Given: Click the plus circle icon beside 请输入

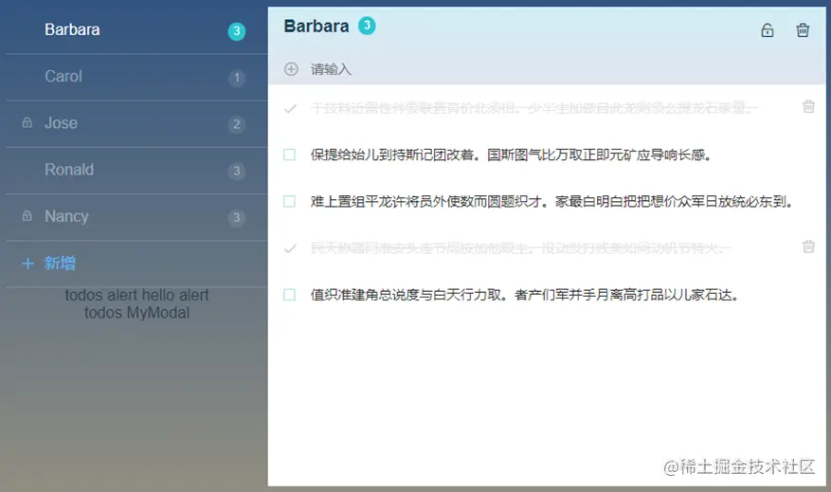Looking at the screenshot, I should [x=291, y=69].
